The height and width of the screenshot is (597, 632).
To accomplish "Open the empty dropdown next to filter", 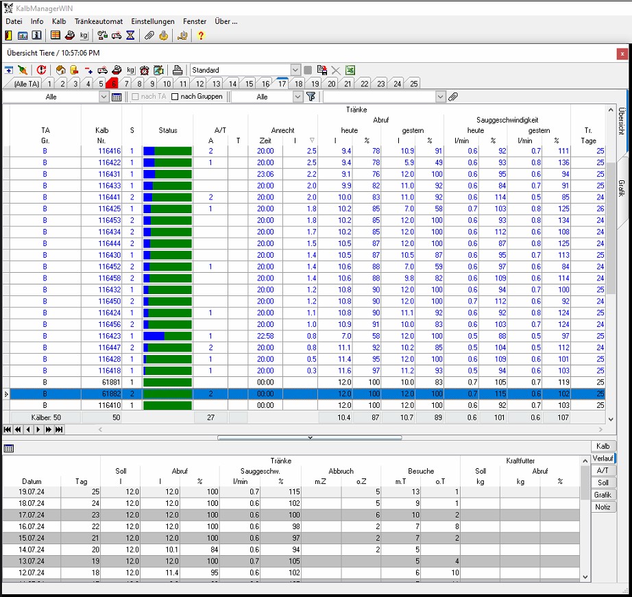I will pos(440,97).
